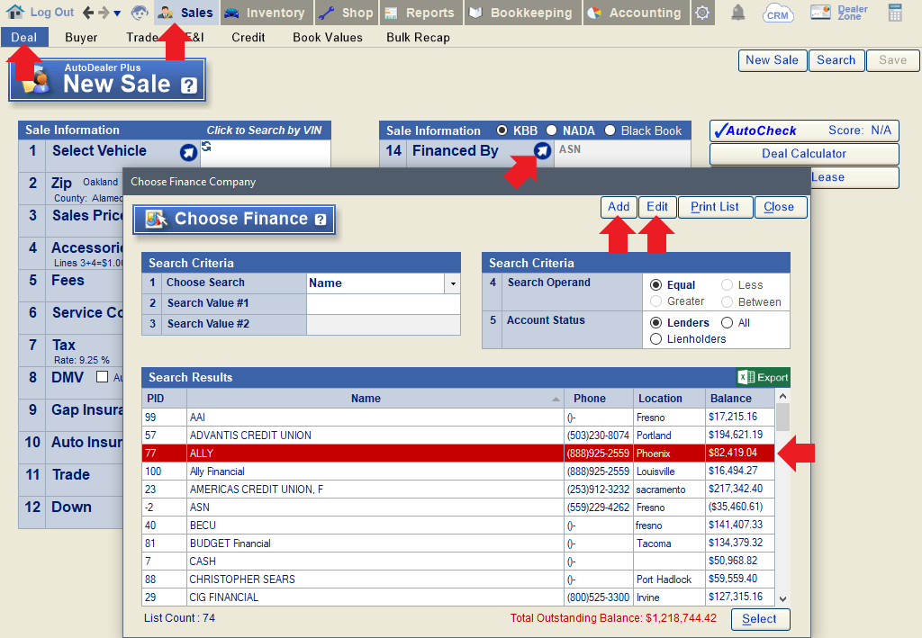Open the gear settings icon
922x638 pixels.
tap(702, 13)
